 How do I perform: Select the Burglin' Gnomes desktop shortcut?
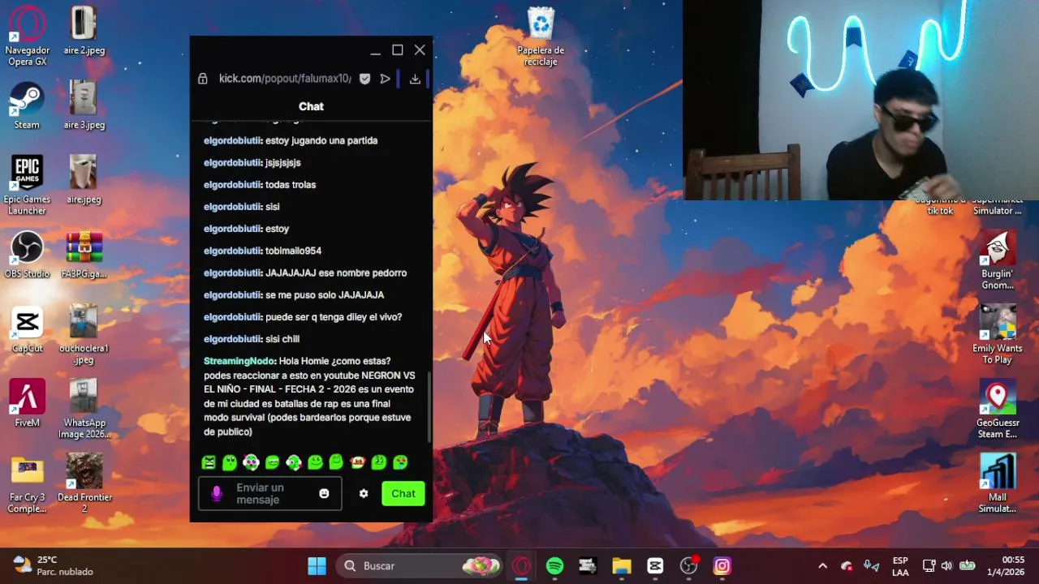click(998, 260)
